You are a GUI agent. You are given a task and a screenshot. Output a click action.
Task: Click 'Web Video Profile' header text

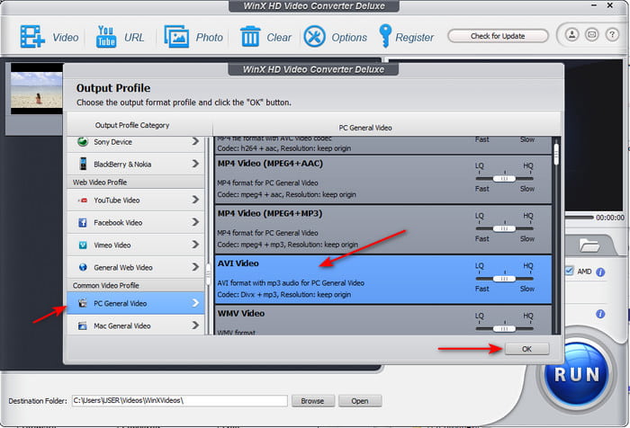click(100, 183)
